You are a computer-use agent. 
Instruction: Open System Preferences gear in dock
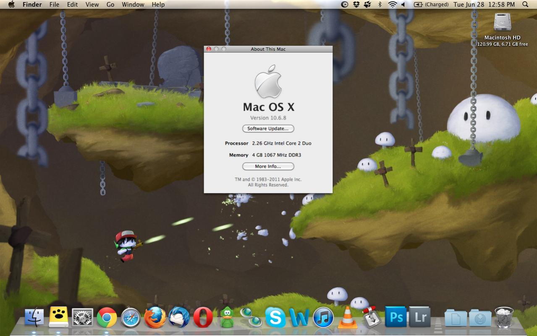82,317
